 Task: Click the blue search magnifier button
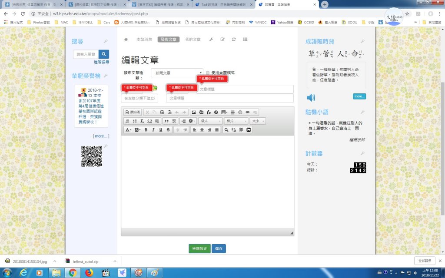[104, 54]
